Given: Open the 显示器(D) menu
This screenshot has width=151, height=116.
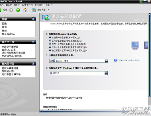Looking at the screenshot, I should 39,5.
